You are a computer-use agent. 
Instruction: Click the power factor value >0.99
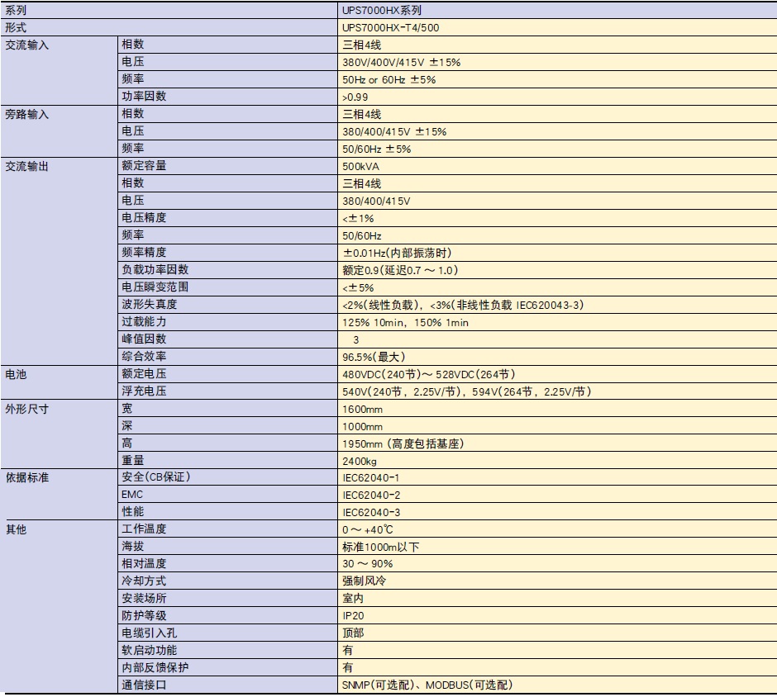[x=355, y=97]
